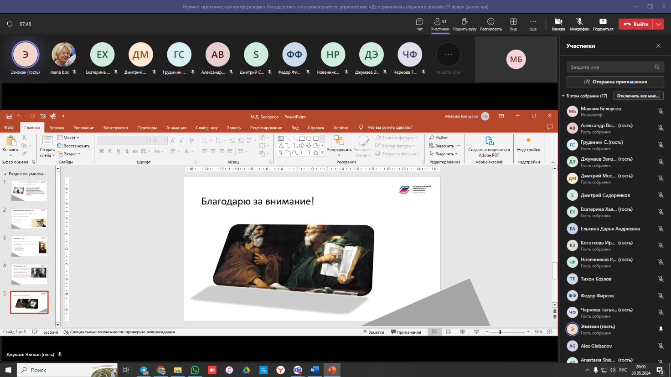Open the Надстройки add-ins button
This screenshot has width=671, height=377.
tap(529, 145)
